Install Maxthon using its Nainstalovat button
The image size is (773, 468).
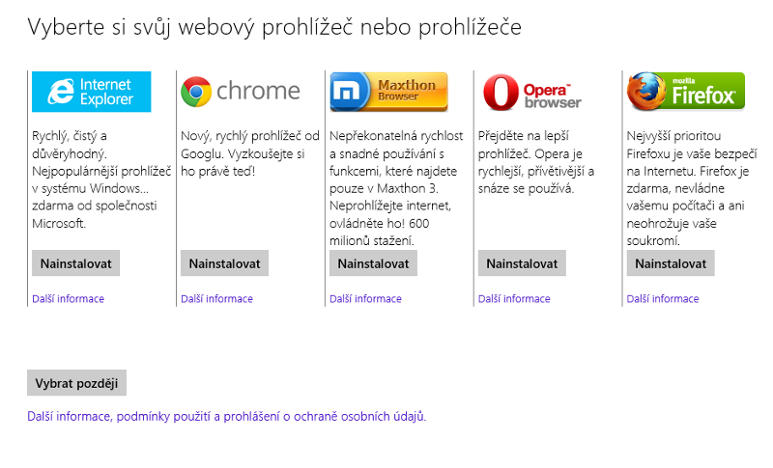point(373,263)
